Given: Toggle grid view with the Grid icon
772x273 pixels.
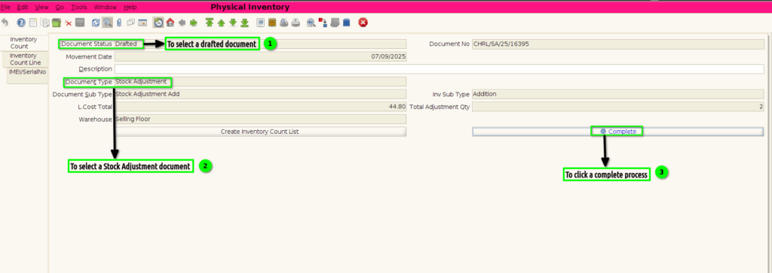Looking at the screenshot, I should pyautogui.click(x=142, y=23).
